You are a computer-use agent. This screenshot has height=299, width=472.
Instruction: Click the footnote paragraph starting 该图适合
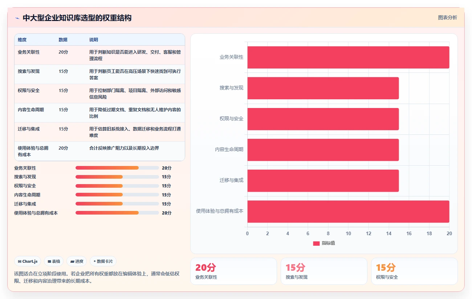coord(97,277)
